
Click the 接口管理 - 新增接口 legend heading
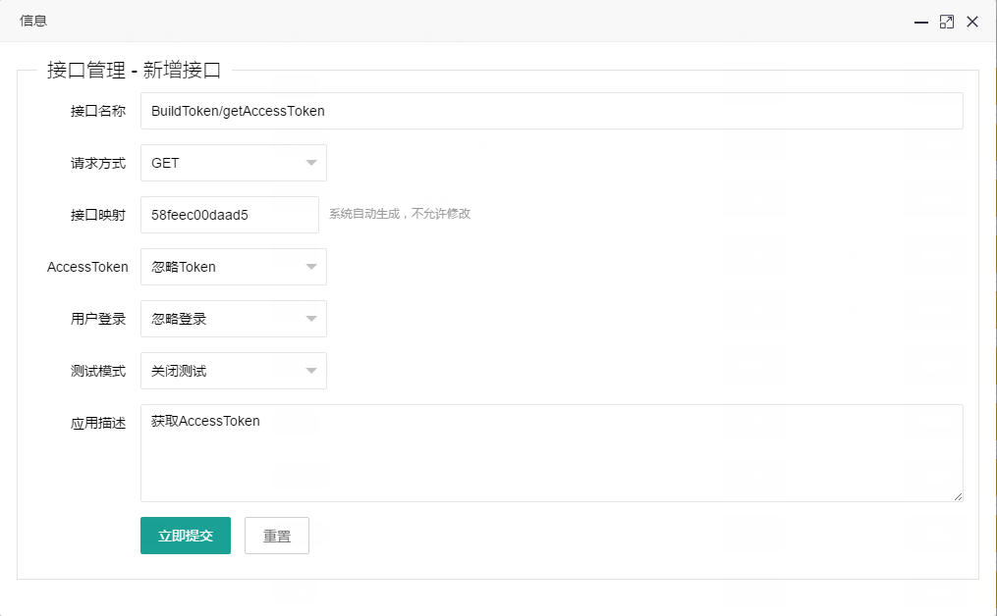[x=135, y=70]
